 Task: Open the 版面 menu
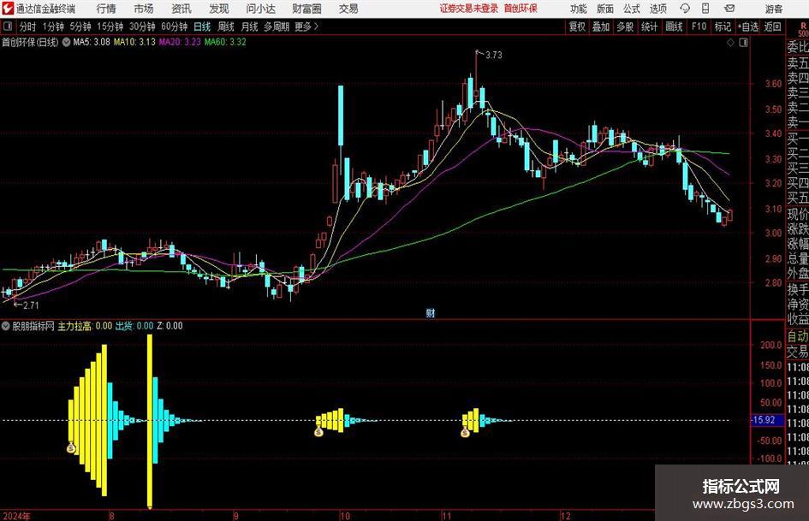pyautogui.click(x=604, y=9)
